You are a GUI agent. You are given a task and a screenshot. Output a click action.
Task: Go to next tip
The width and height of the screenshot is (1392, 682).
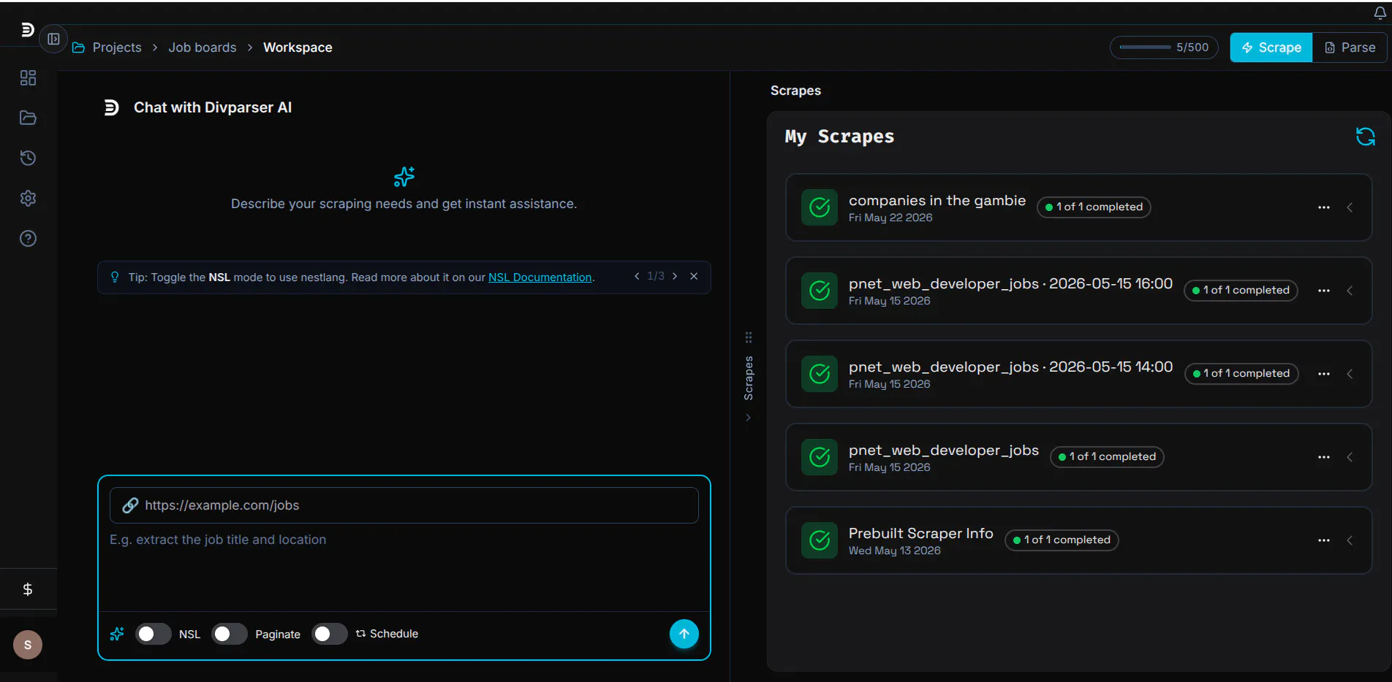click(x=675, y=276)
